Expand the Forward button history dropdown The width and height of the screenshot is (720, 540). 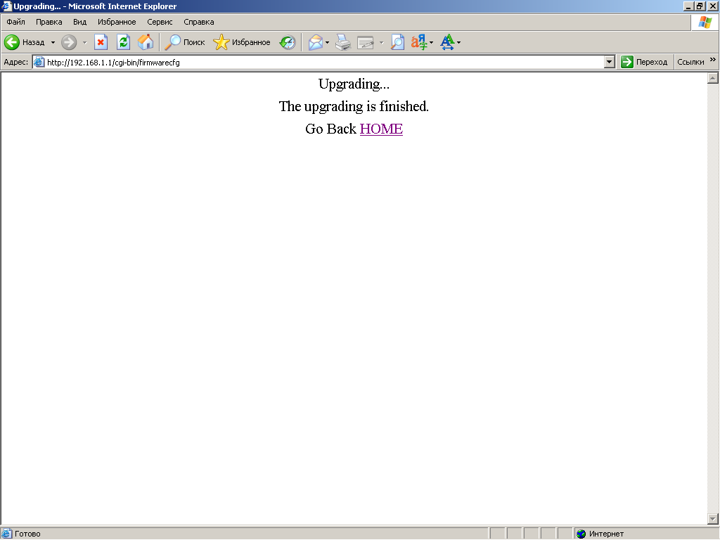point(84,42)
